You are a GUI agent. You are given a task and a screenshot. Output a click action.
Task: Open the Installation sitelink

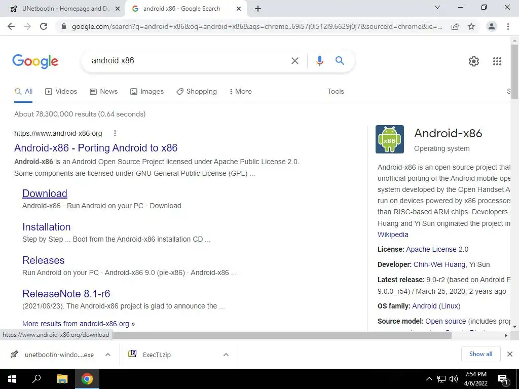46,227
